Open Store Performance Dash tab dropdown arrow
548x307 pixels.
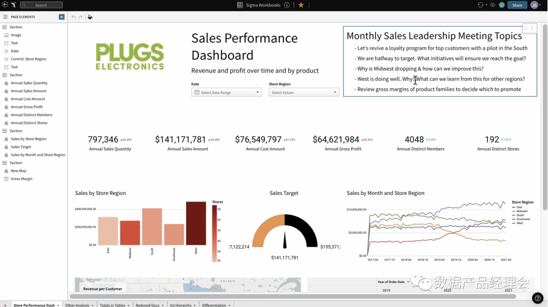(x=58, y=305)
